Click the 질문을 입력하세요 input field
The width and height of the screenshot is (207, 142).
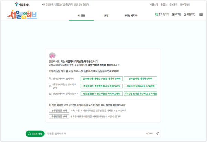click(93, 133)
